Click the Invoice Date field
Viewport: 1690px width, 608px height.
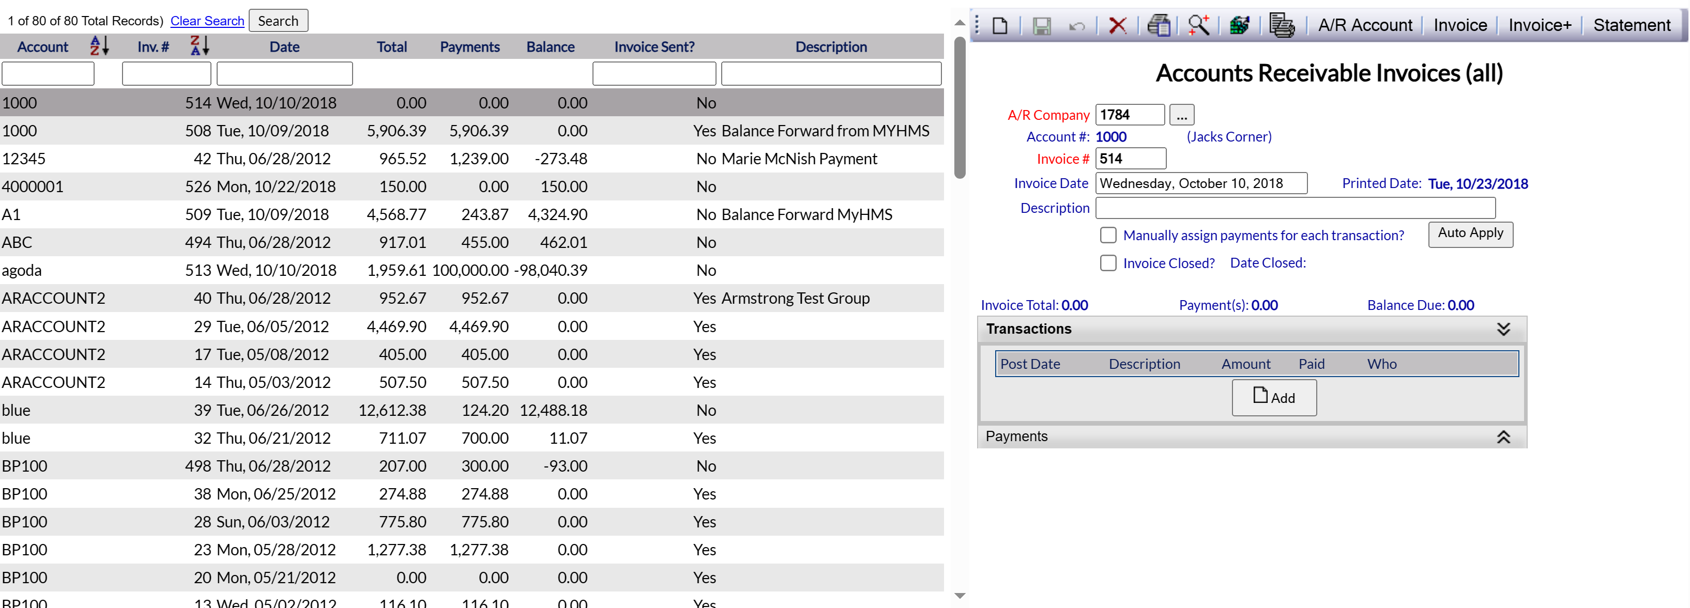tap(1201, 183)
